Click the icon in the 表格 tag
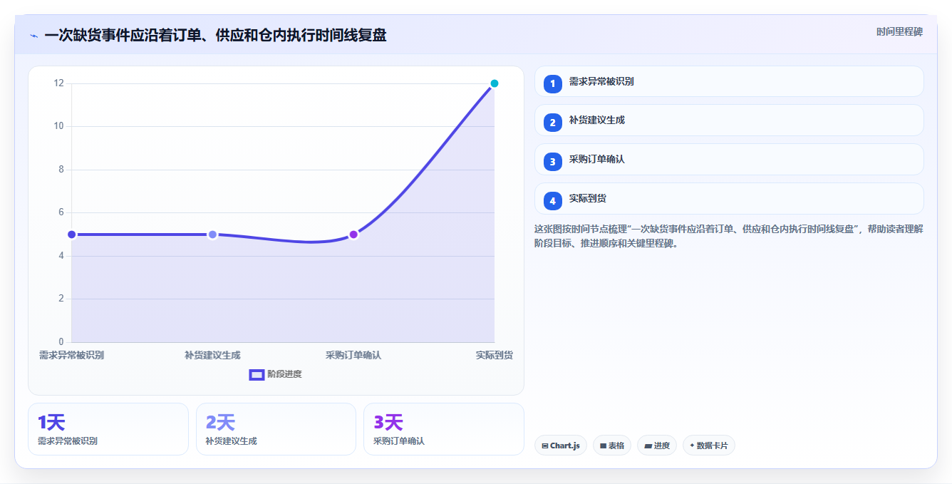 pos(603,446)
